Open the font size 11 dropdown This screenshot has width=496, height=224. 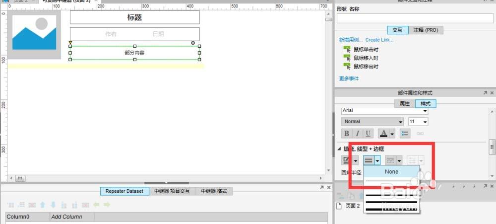pyautogui.click(x=418, y=122)
